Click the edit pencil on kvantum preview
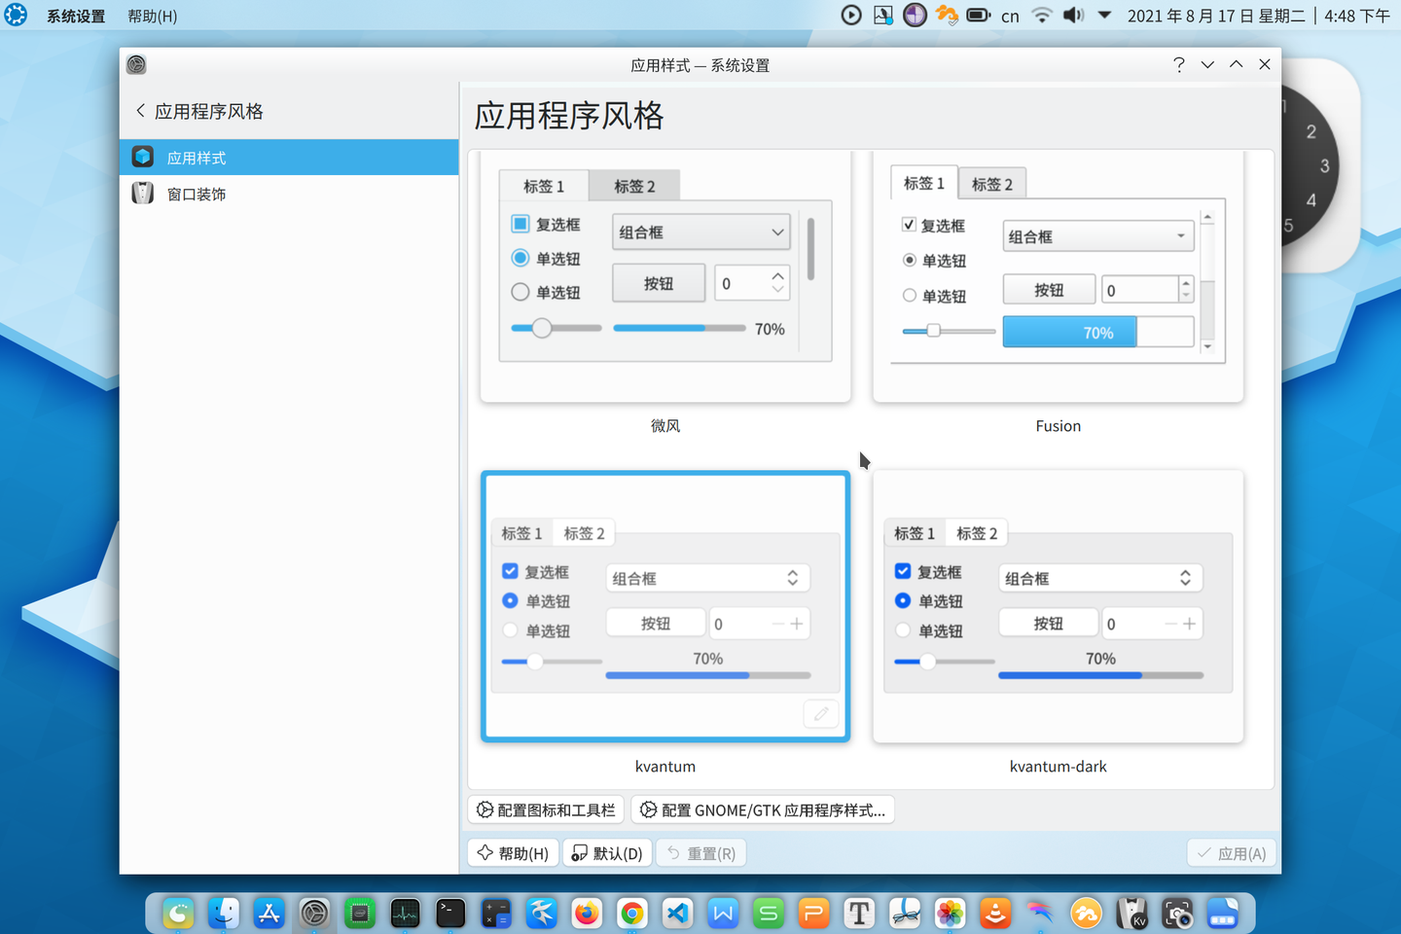The height and width of the screenshot is (934, 1401). (x=821, y=714)
